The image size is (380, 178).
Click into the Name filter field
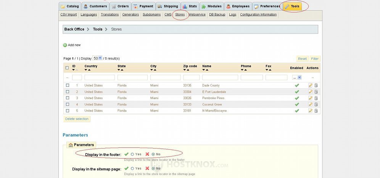(x=220, y=78)
